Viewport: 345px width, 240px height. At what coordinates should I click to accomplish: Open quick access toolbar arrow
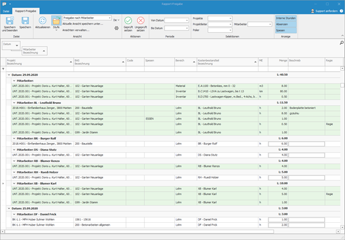click(10, 4)
